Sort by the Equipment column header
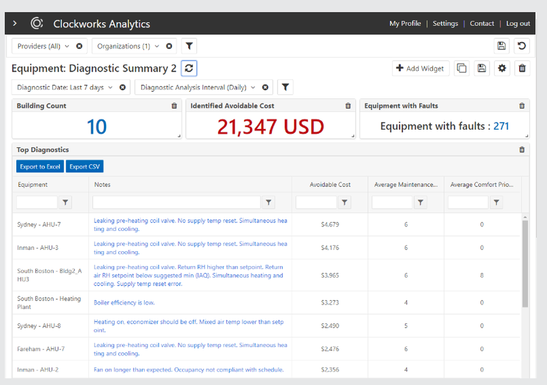Screen dimensions: 547x385 click(x=33, y=184)
